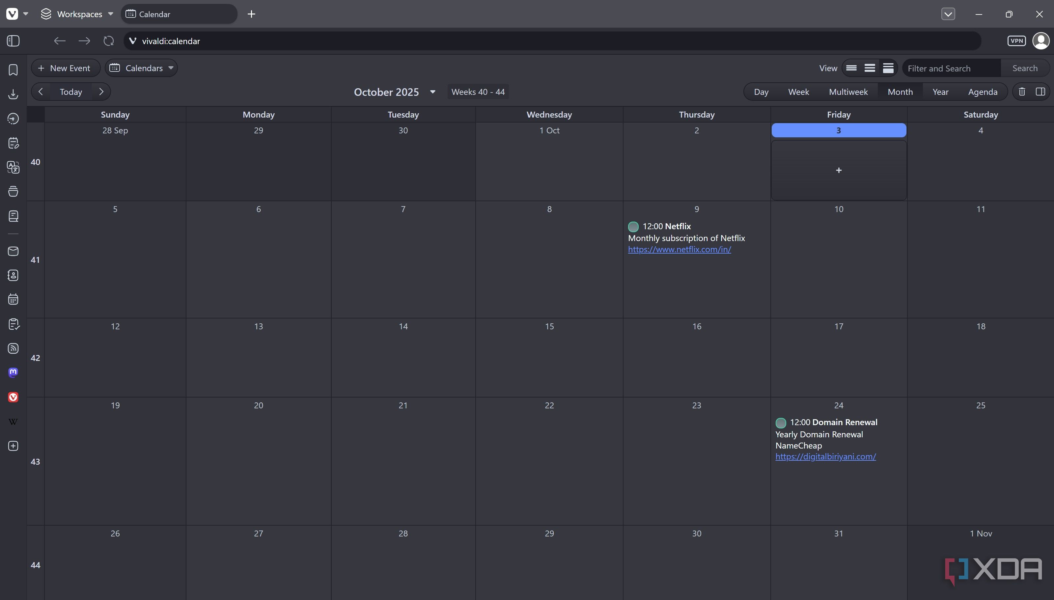Open the VPN button
This screenshot has height=600, width=1054.
[1016, 41]
